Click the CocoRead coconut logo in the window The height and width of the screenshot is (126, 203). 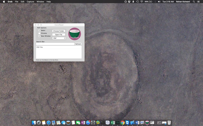pyautogui.click(x=75, y=34)
